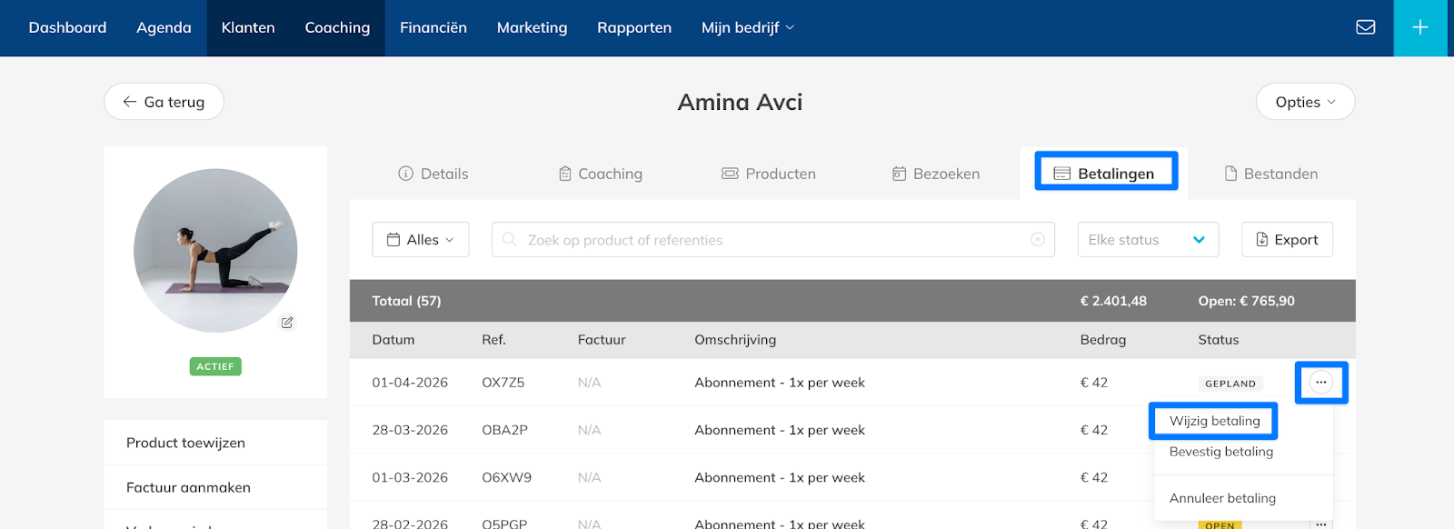1454x529 pixels.
Task: Click the edit profile photo icon
Action: click(x=287, y=323)
